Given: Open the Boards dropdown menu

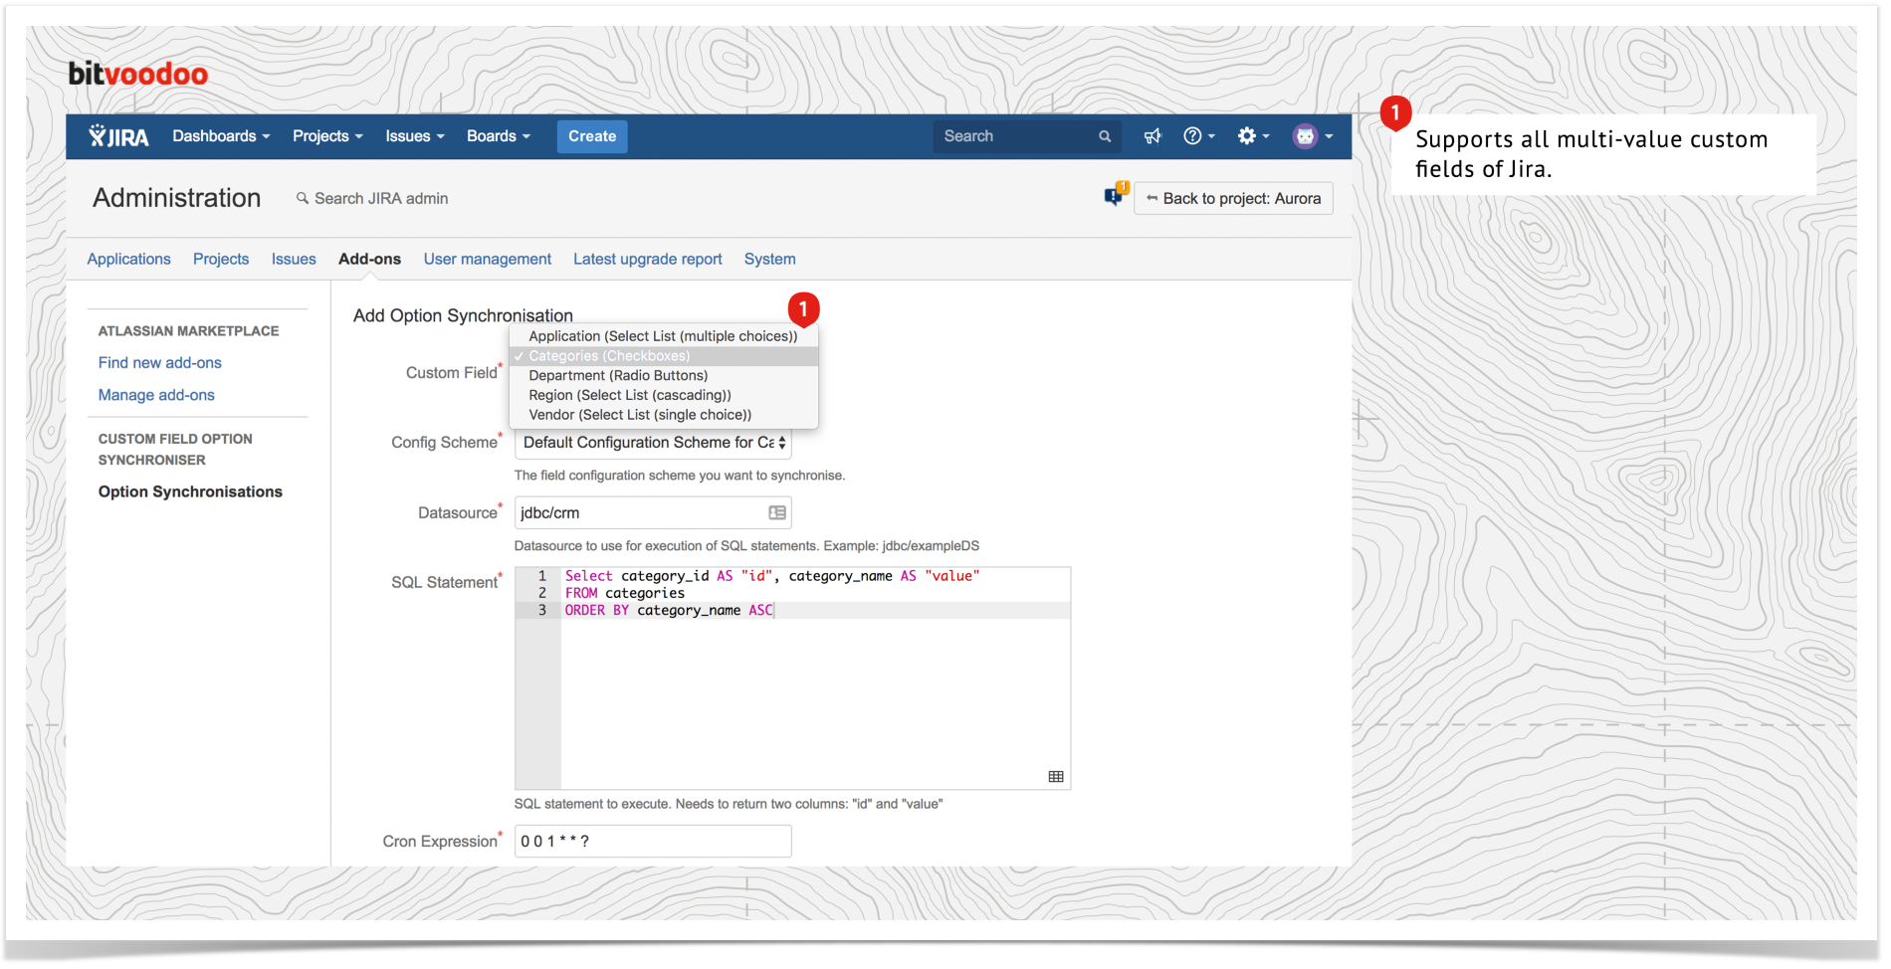Looking at the screenshot, I should 499,136.
